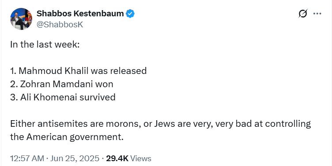Viewport: 332px width, 166px height.
Task: Click the "In the last week:" line
Action: 45,44
